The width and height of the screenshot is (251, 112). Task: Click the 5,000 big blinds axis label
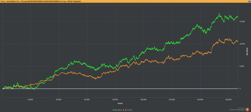pos(241,66)
